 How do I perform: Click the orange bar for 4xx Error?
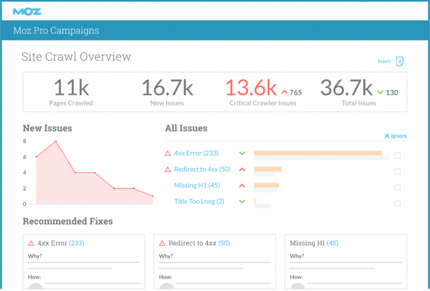pyautogui.click(x=318, y=153)
